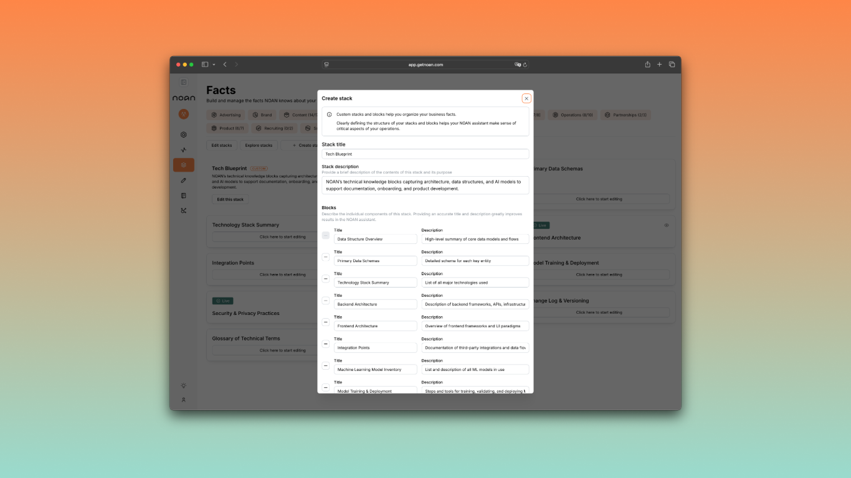Screen dimensions: 851x478
Task: Edit description 'List of all major technologies used'
Action: point(475,283)
